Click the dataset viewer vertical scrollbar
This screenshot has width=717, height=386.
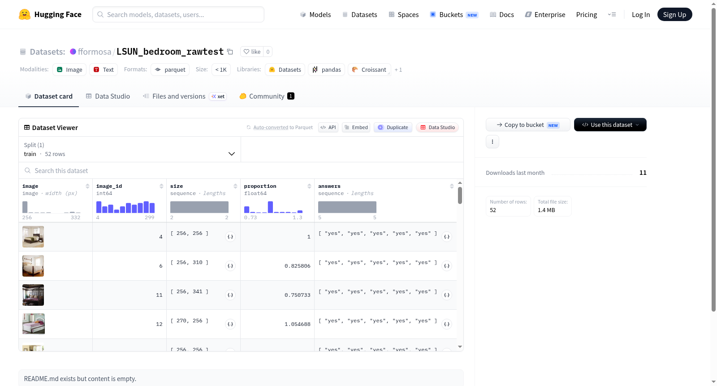(460, 195)
